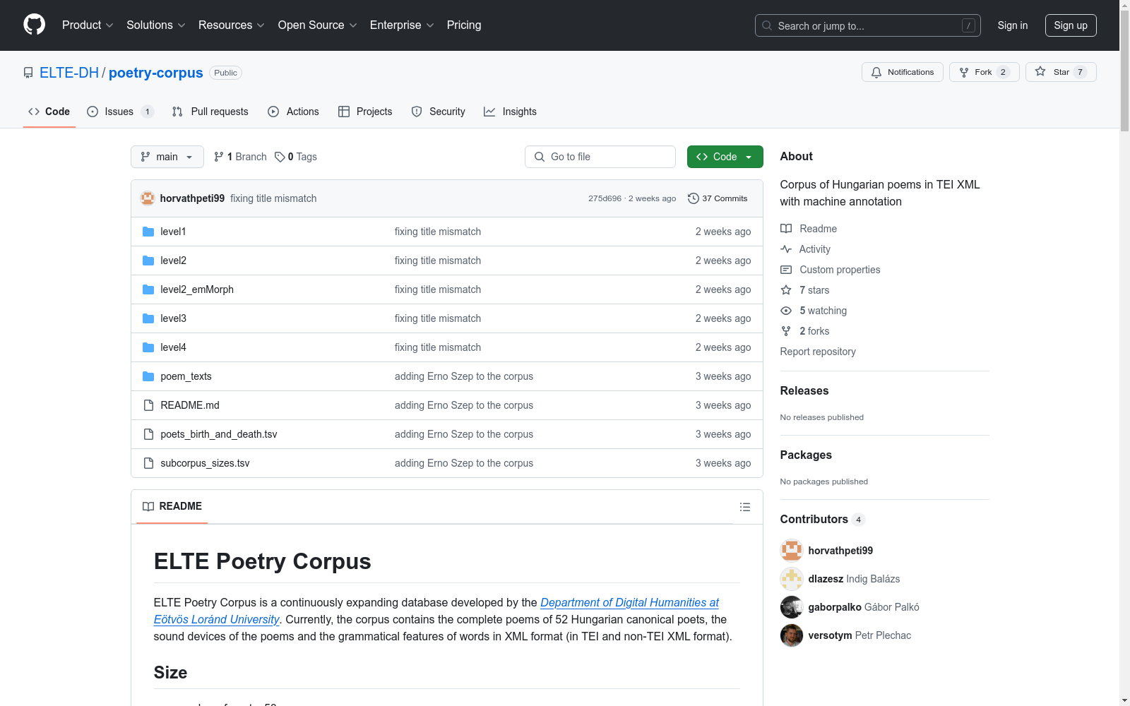1130x706 pixels.
Task: Open the Insights tab
Action: coord(511,112)
